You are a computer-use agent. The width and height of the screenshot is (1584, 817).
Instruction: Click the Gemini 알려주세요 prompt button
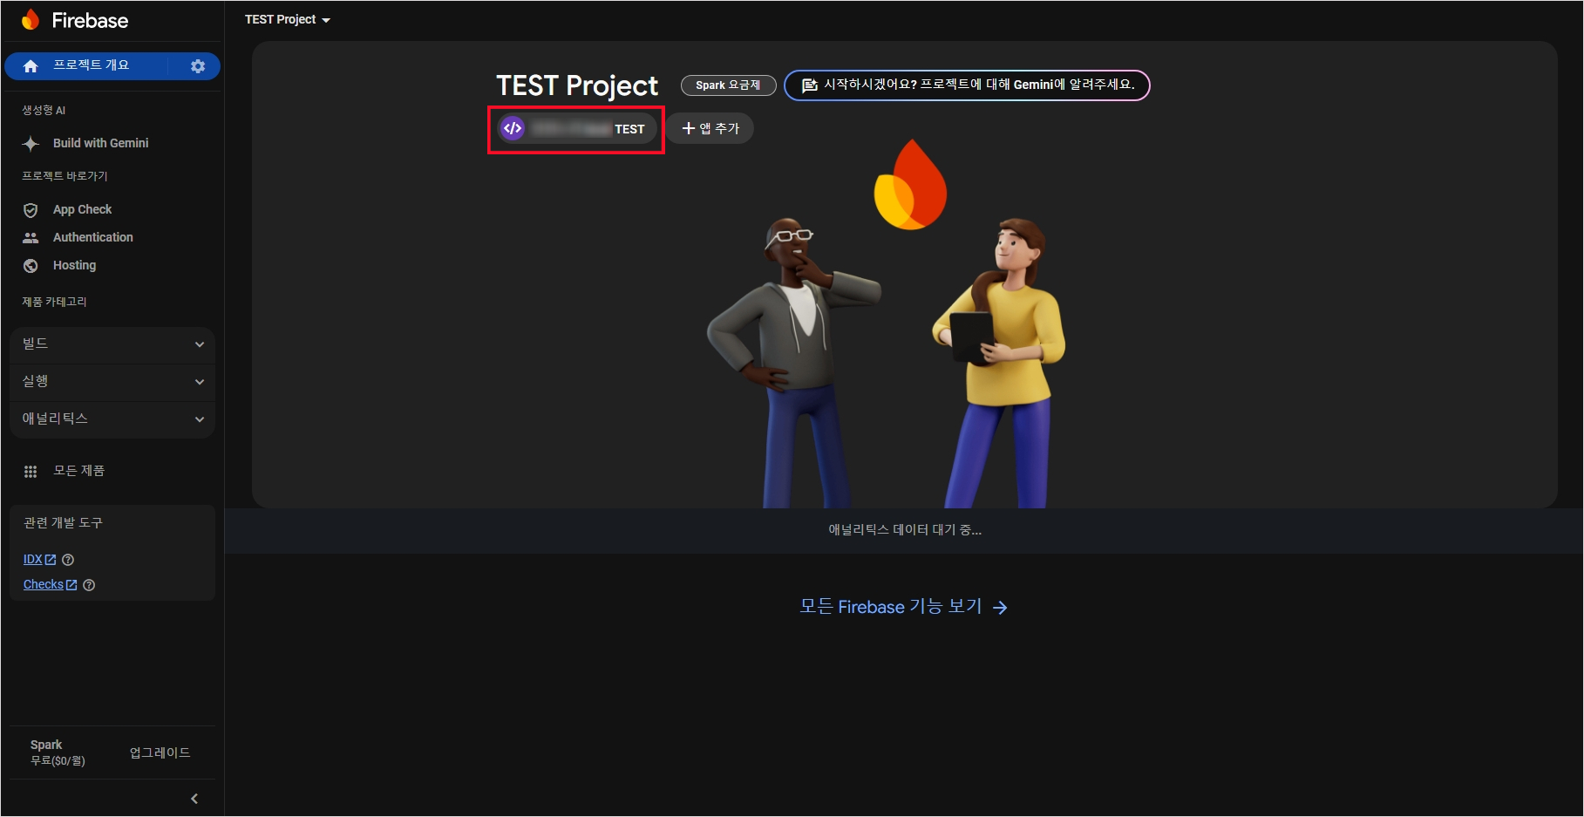coord(967,85)
